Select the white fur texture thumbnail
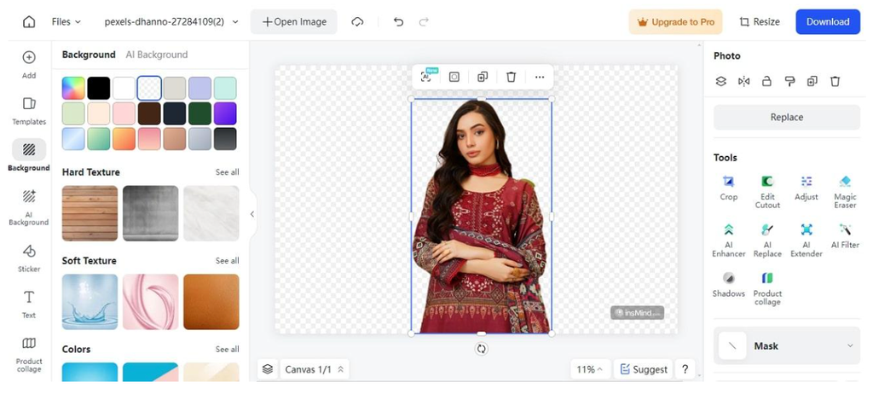 click(x=211, y=213)
